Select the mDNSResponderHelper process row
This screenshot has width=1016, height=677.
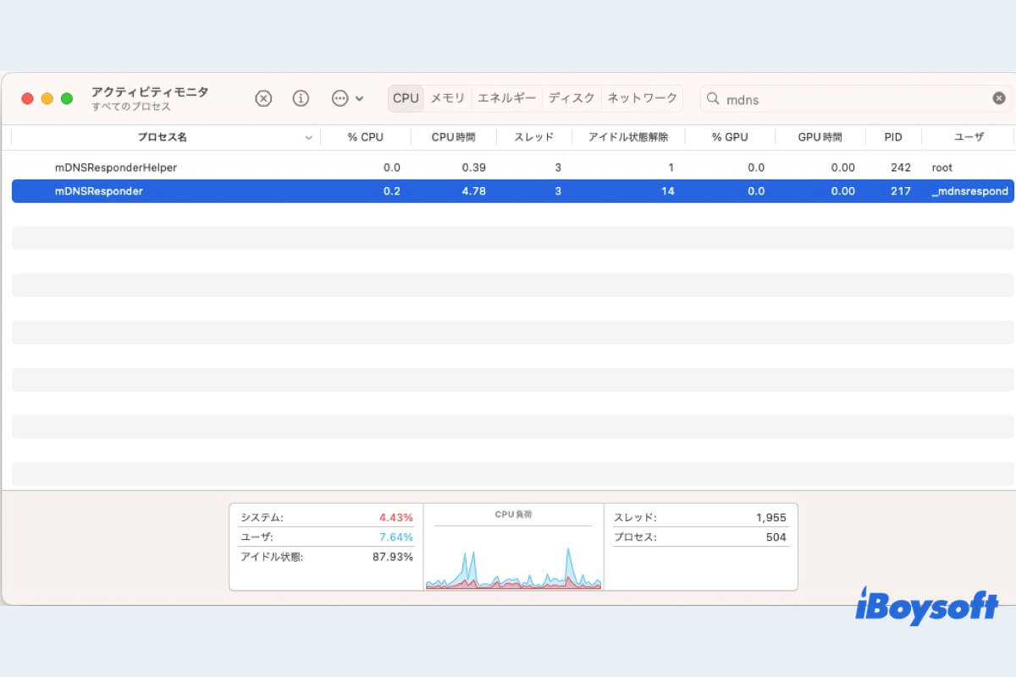[x=513, y=168]
